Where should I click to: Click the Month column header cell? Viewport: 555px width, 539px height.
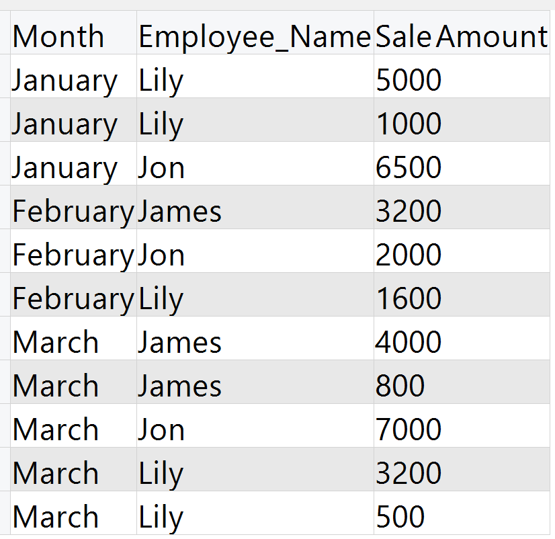tap(58, 37)
